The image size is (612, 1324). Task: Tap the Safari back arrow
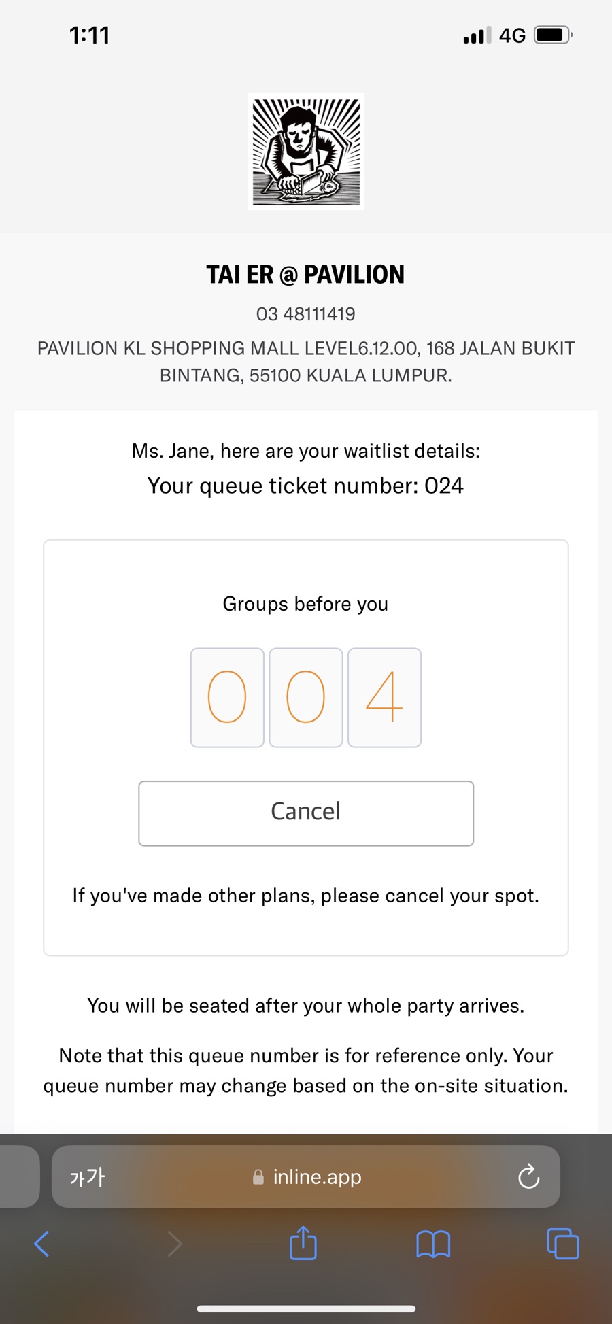41,1244
